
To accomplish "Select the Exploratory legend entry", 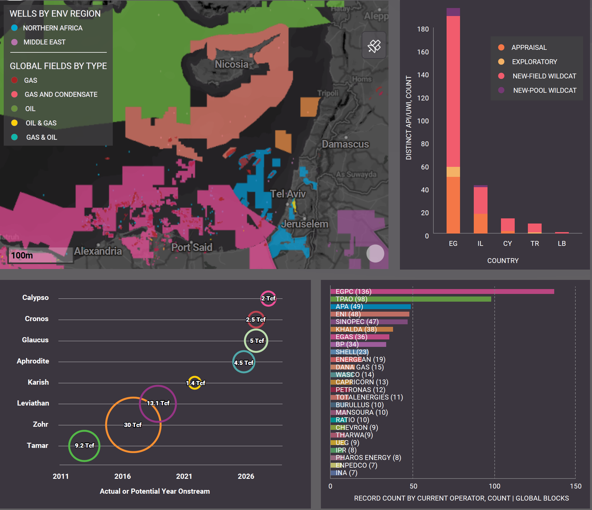I will (534, 62).
